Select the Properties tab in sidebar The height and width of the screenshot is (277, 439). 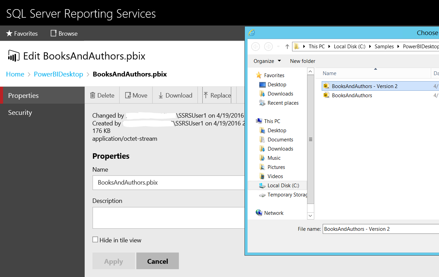(x=42, y=96)
